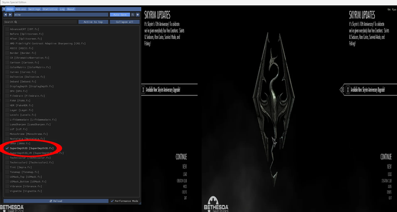Image resolution: width=397 pixels, height=212 pixels.
Task: Click the Reload button
Action: (x=56, y=201)
